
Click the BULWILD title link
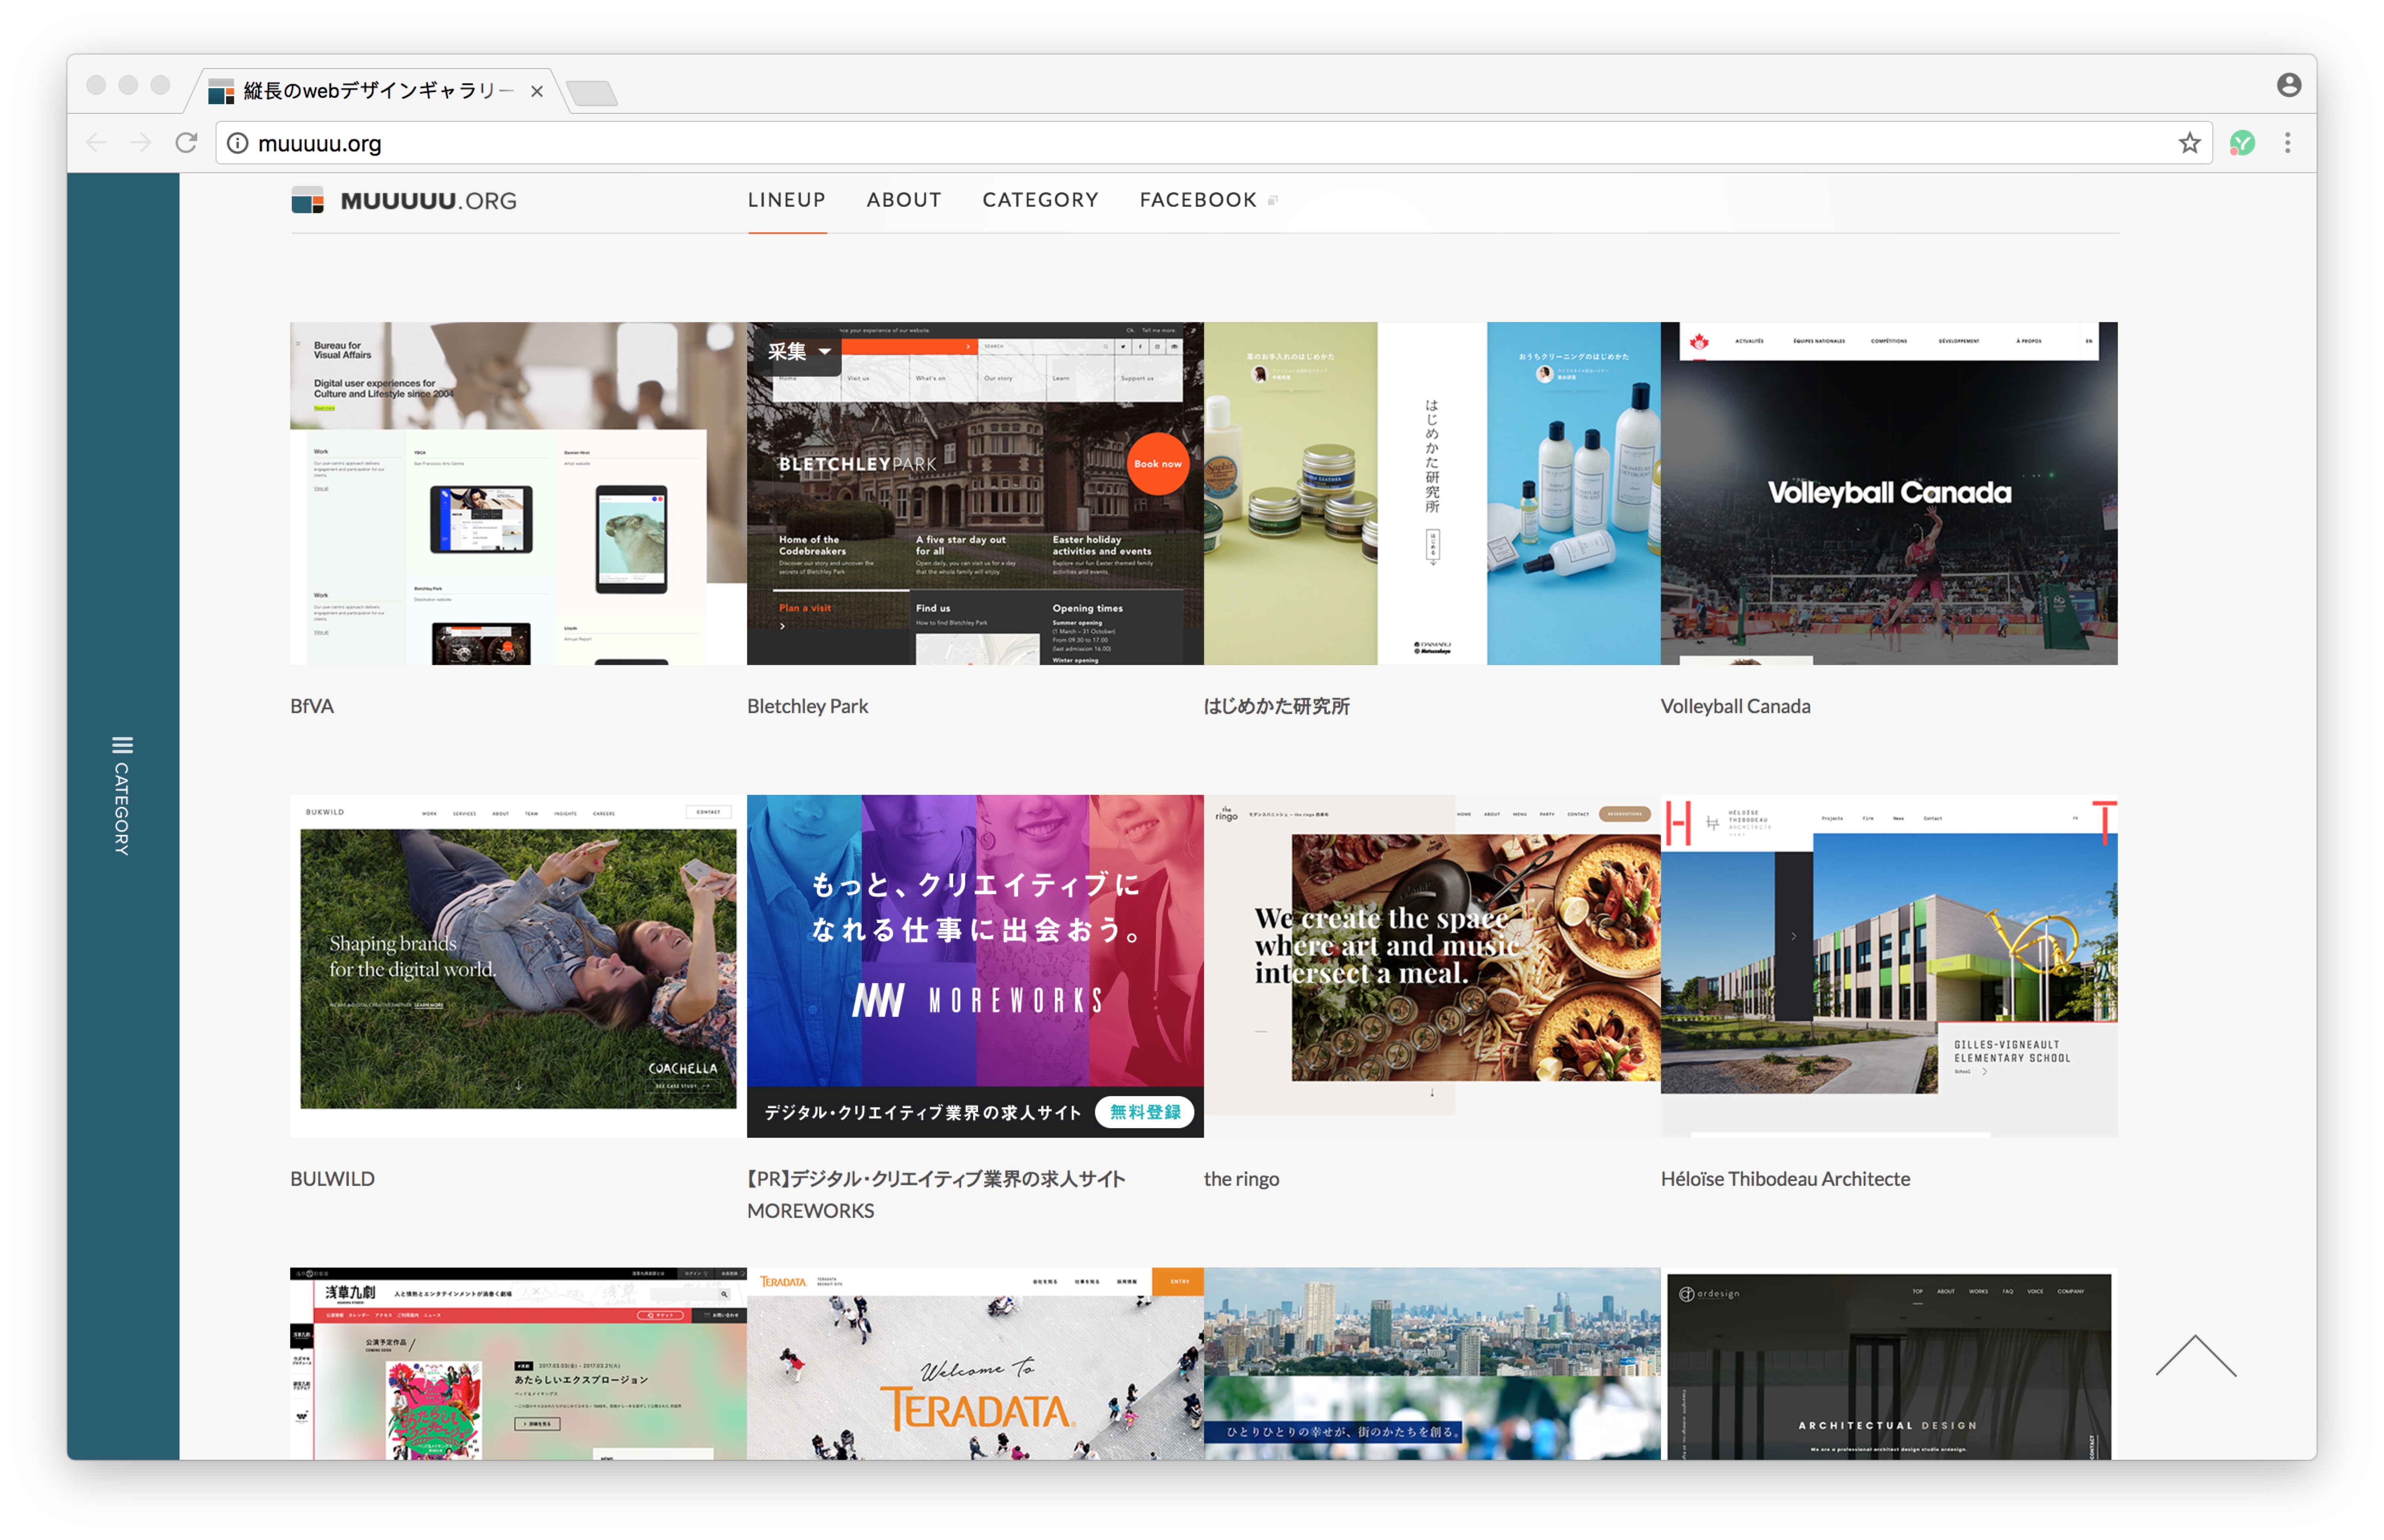pos(332,1179)
